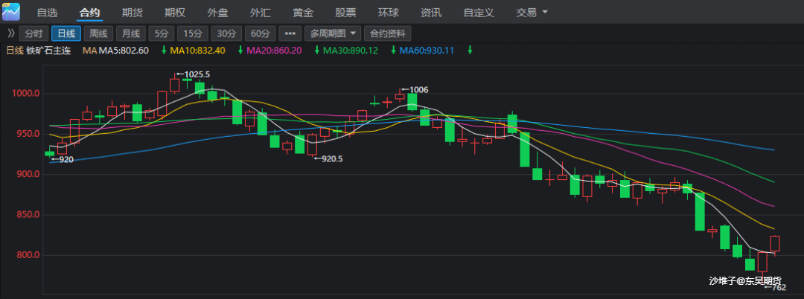Click green down arrow after MA20
This screenshot has width=804, height=299.
pos(317,50)
